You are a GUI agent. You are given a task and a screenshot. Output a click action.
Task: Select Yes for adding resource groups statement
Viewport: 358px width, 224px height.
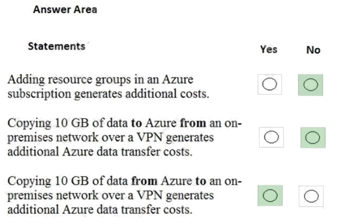click(x=270, y=84)
